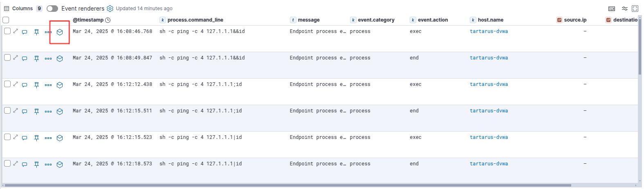Pin the 16:12:15.511 event
This screenshot has height=189, width=644.
36,111
